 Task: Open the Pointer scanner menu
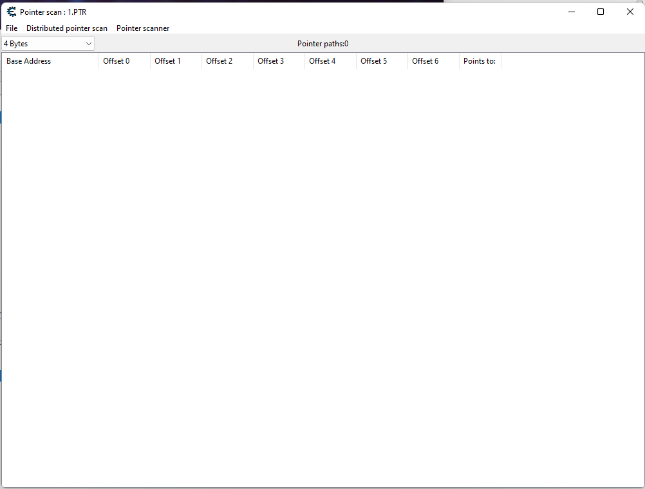click(143, 28)
